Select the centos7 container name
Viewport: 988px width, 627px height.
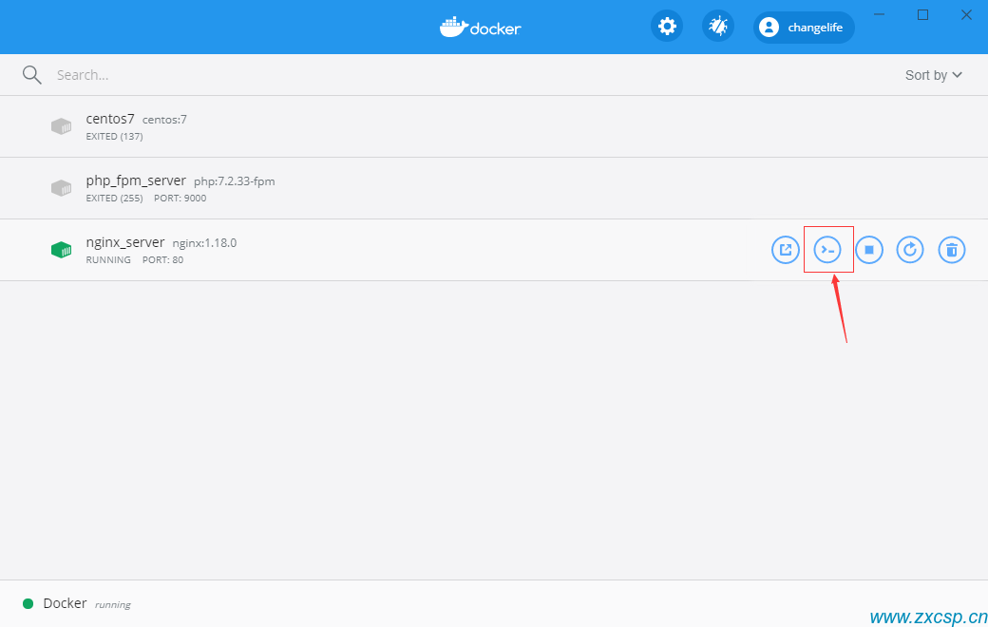tap(110, 119)
